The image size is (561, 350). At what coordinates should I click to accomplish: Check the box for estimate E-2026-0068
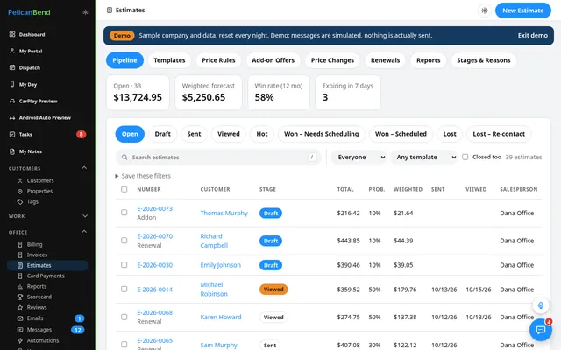[124, 317]
